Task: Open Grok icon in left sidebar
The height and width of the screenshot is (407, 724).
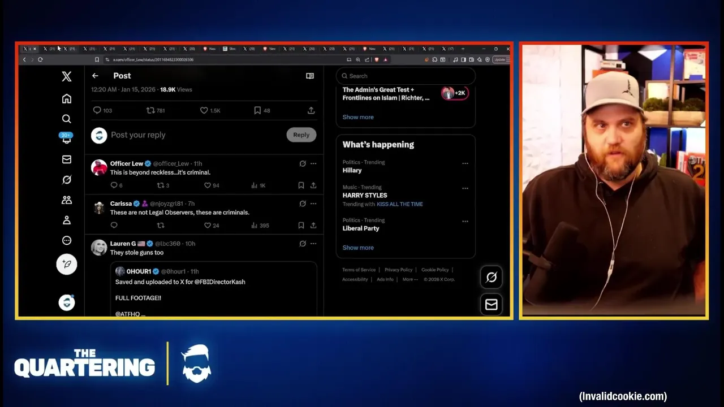Action: click(67, 180)
